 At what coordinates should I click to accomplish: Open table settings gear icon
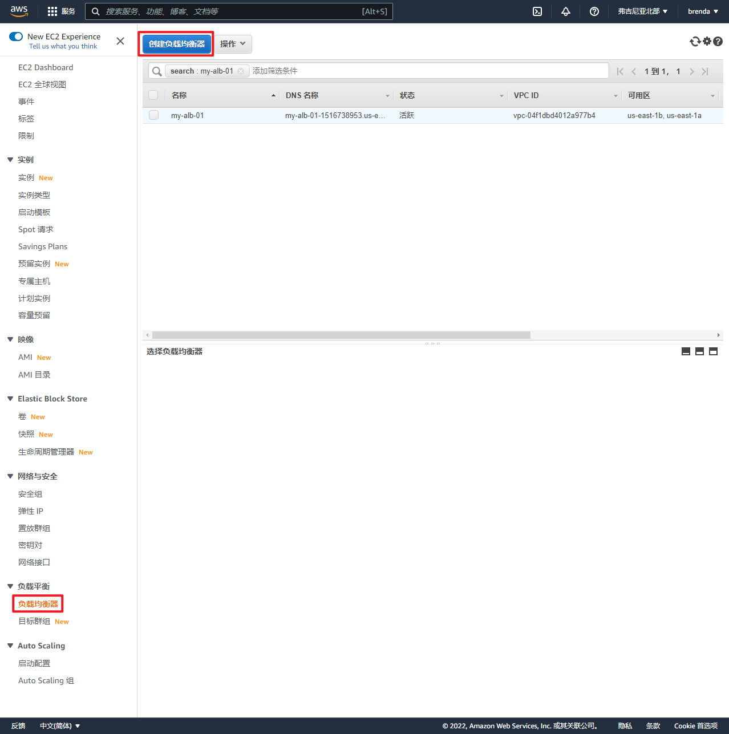tap(707, 41)
